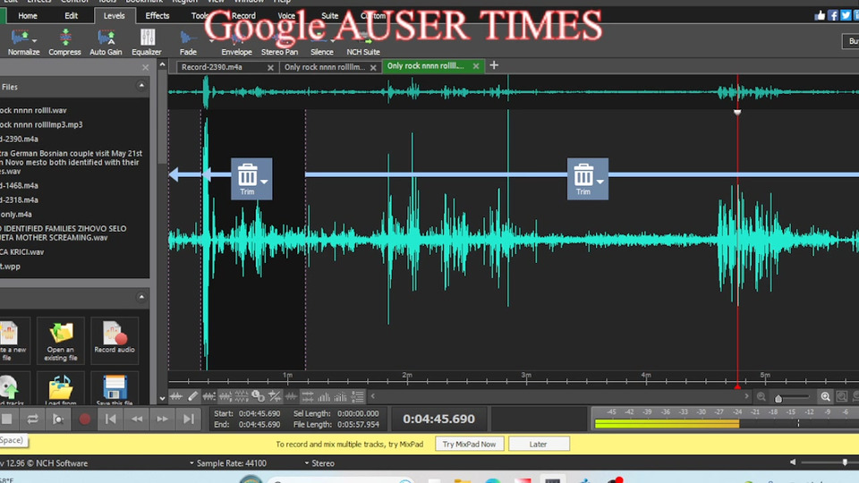This screenshot has width=859, height=483.
Task: Click the side panel scroll-down arrow
Action: coord(162,399)
